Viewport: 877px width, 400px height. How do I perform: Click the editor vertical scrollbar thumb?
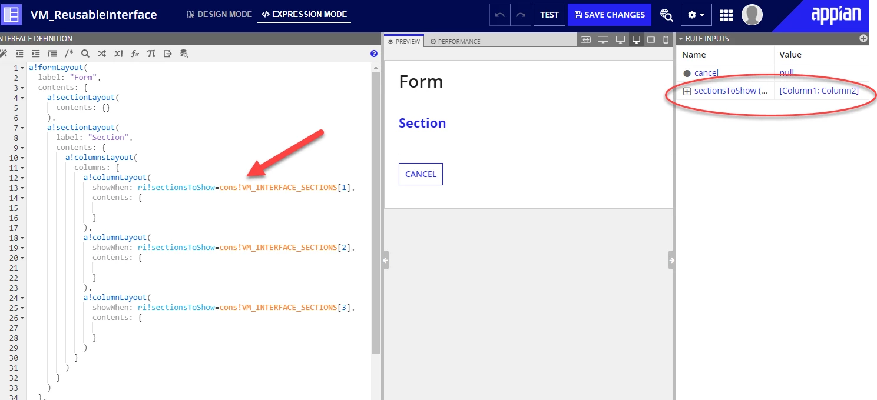coord(376,212)
